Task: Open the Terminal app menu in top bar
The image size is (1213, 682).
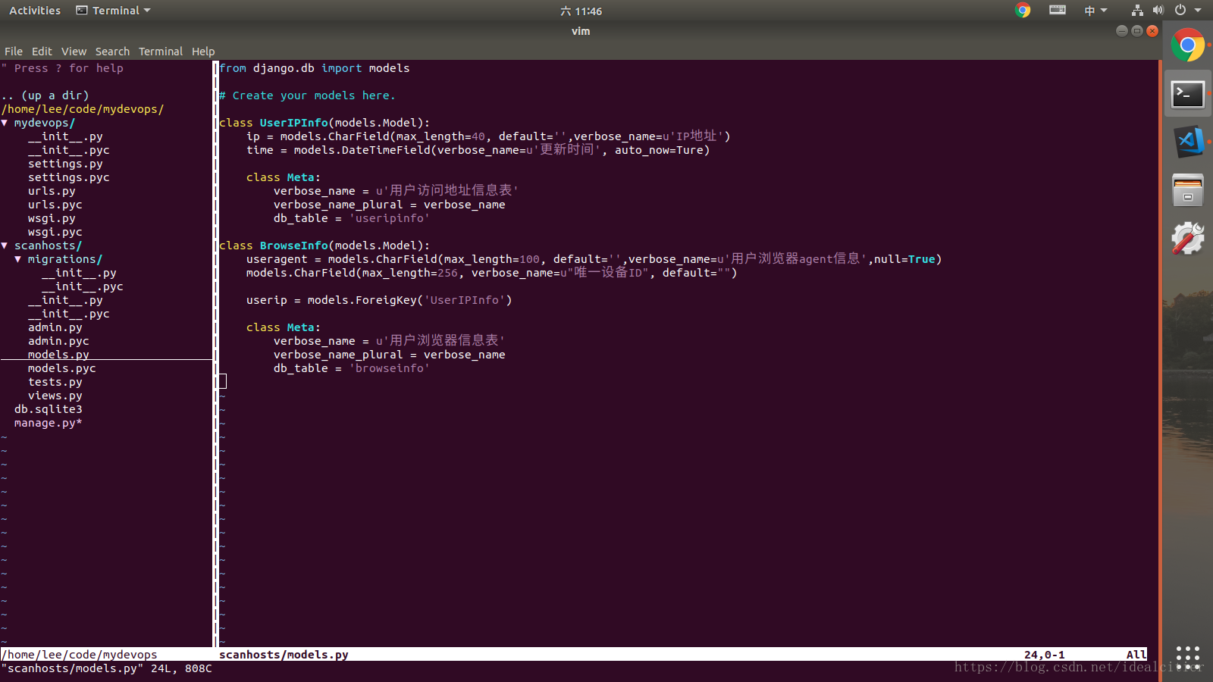Action: [x=114, y=11]
